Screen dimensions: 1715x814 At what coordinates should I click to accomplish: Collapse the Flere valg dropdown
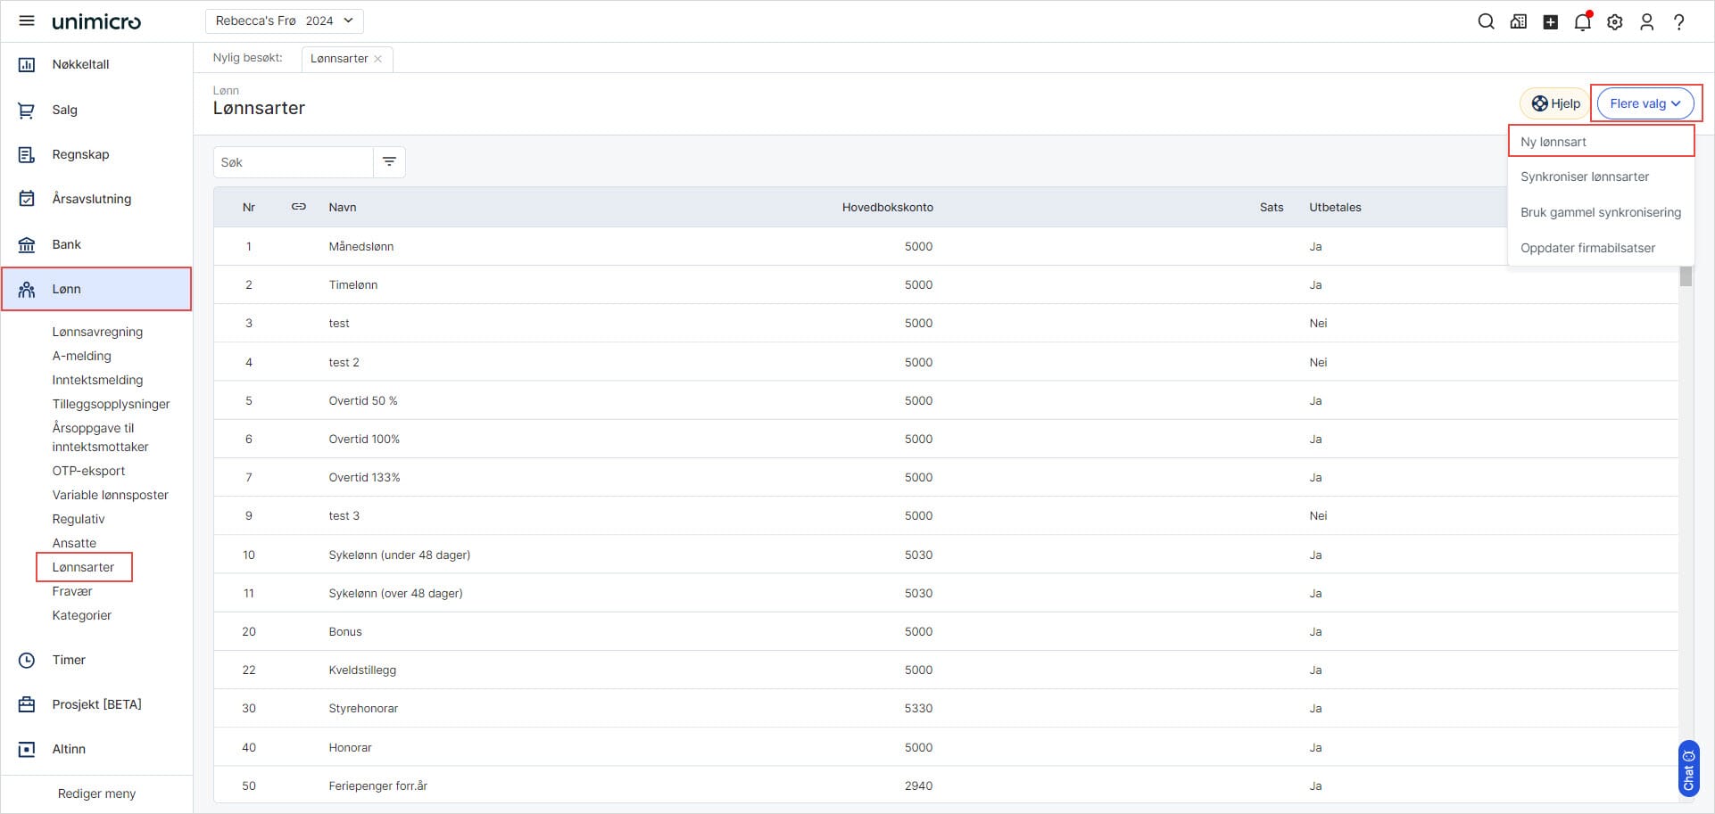tap(1645, 103)
